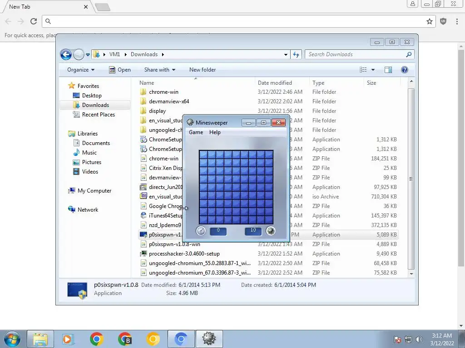
Task: Expand the address bar history dropdown
Action: (286, 55)
